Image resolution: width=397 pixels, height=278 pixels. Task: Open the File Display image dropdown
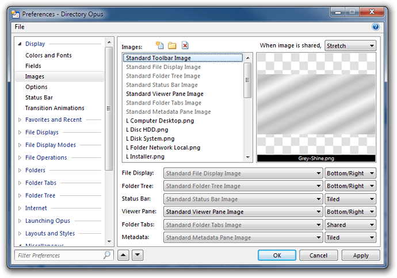click(243, 173)
